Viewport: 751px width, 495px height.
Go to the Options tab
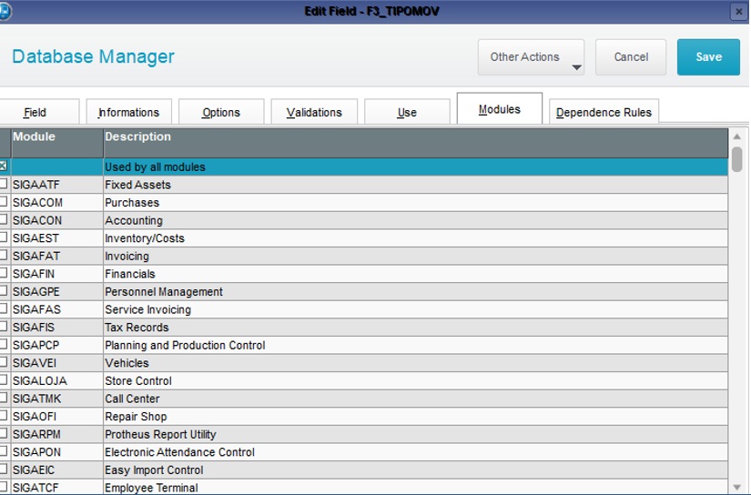221,113
